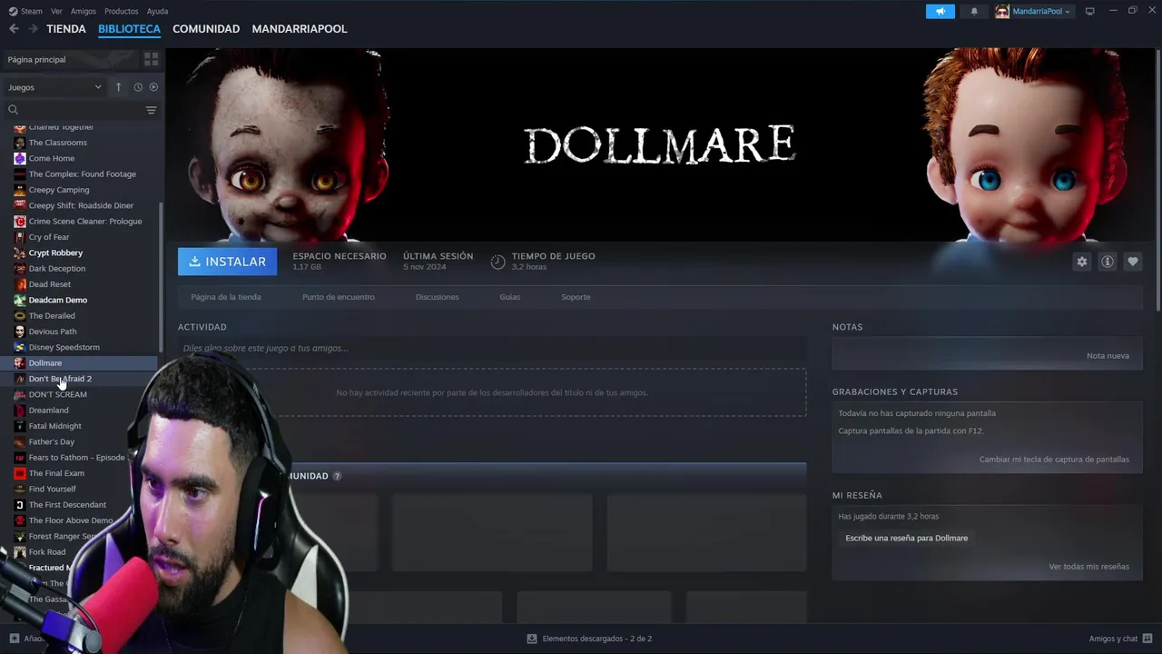
Task: Open Página de la tienda link
Action: coord(226,297)
